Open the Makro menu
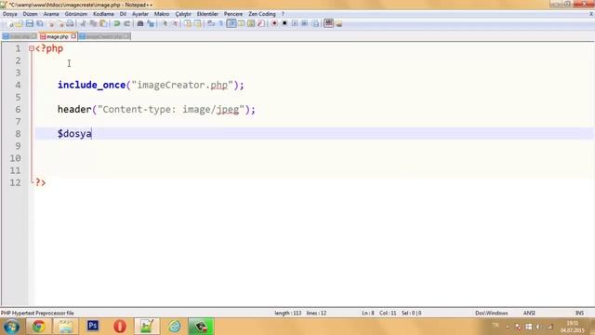595x335 pixels. click(x=162, y=14)
